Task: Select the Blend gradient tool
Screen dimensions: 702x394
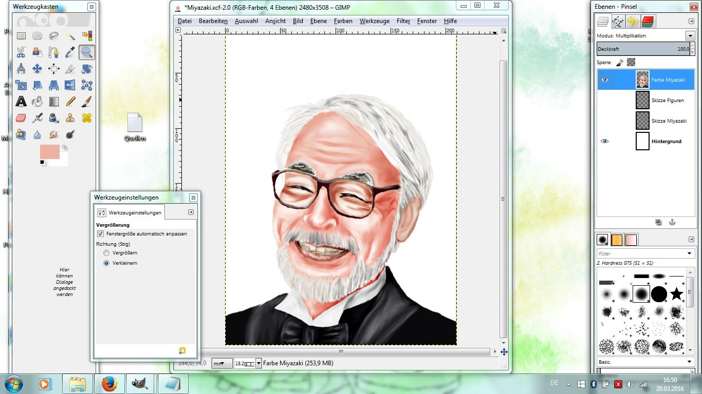Action: coord(54,102)
